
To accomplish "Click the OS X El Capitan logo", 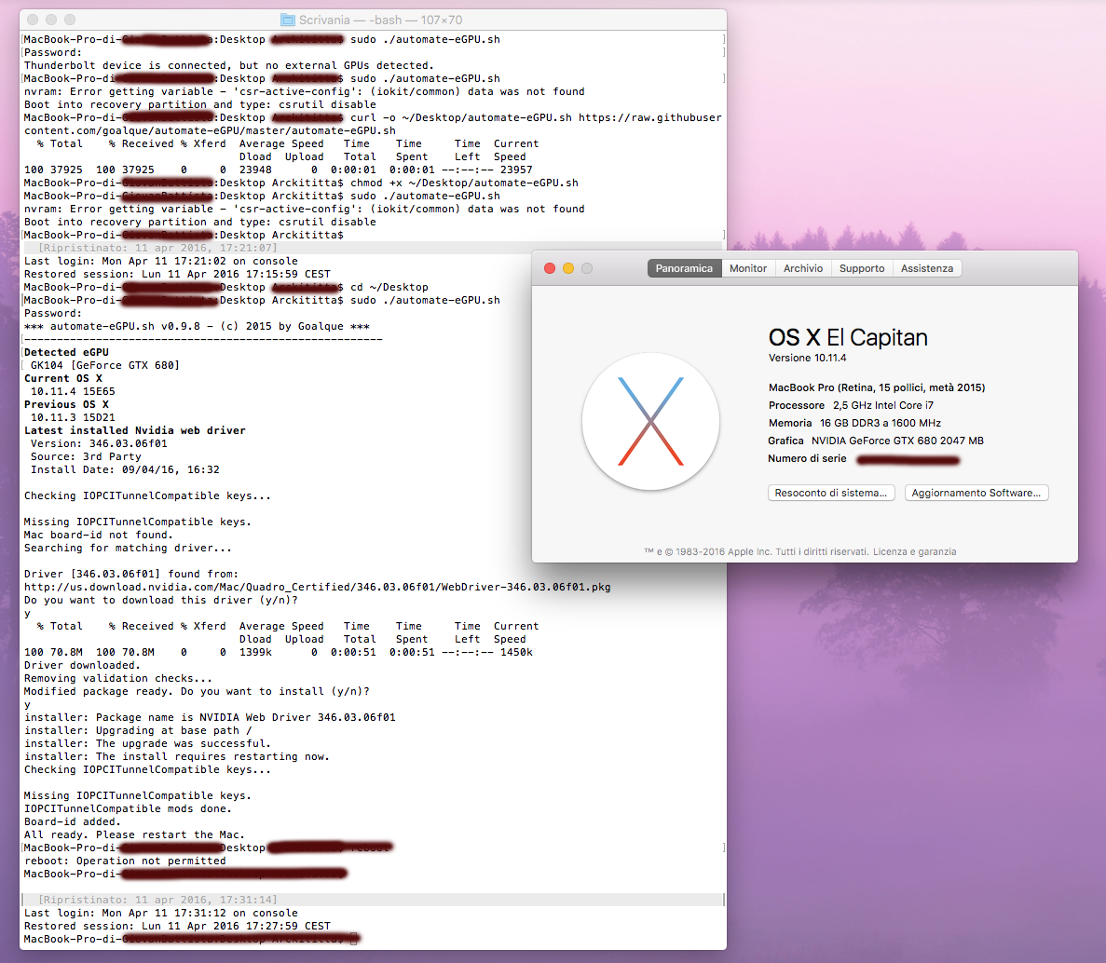I will coord(650,422).
